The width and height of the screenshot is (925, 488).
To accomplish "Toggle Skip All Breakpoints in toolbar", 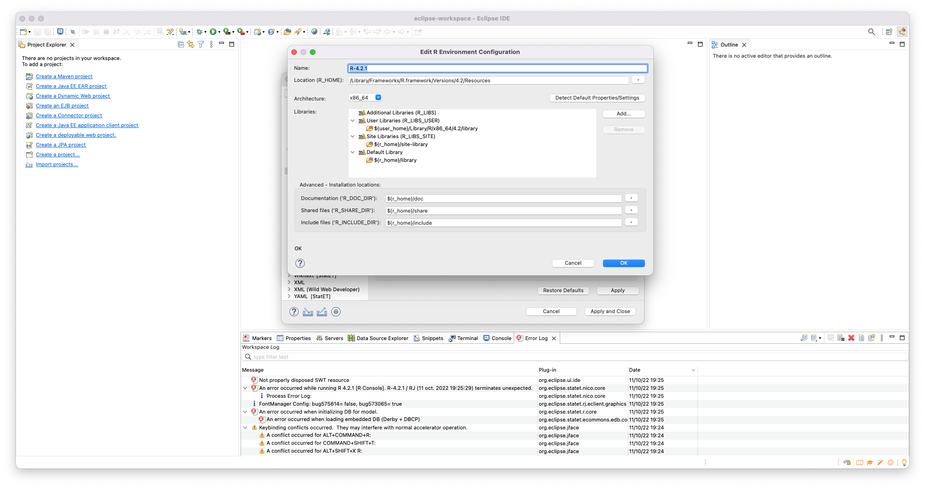I will tap(73, 32).
